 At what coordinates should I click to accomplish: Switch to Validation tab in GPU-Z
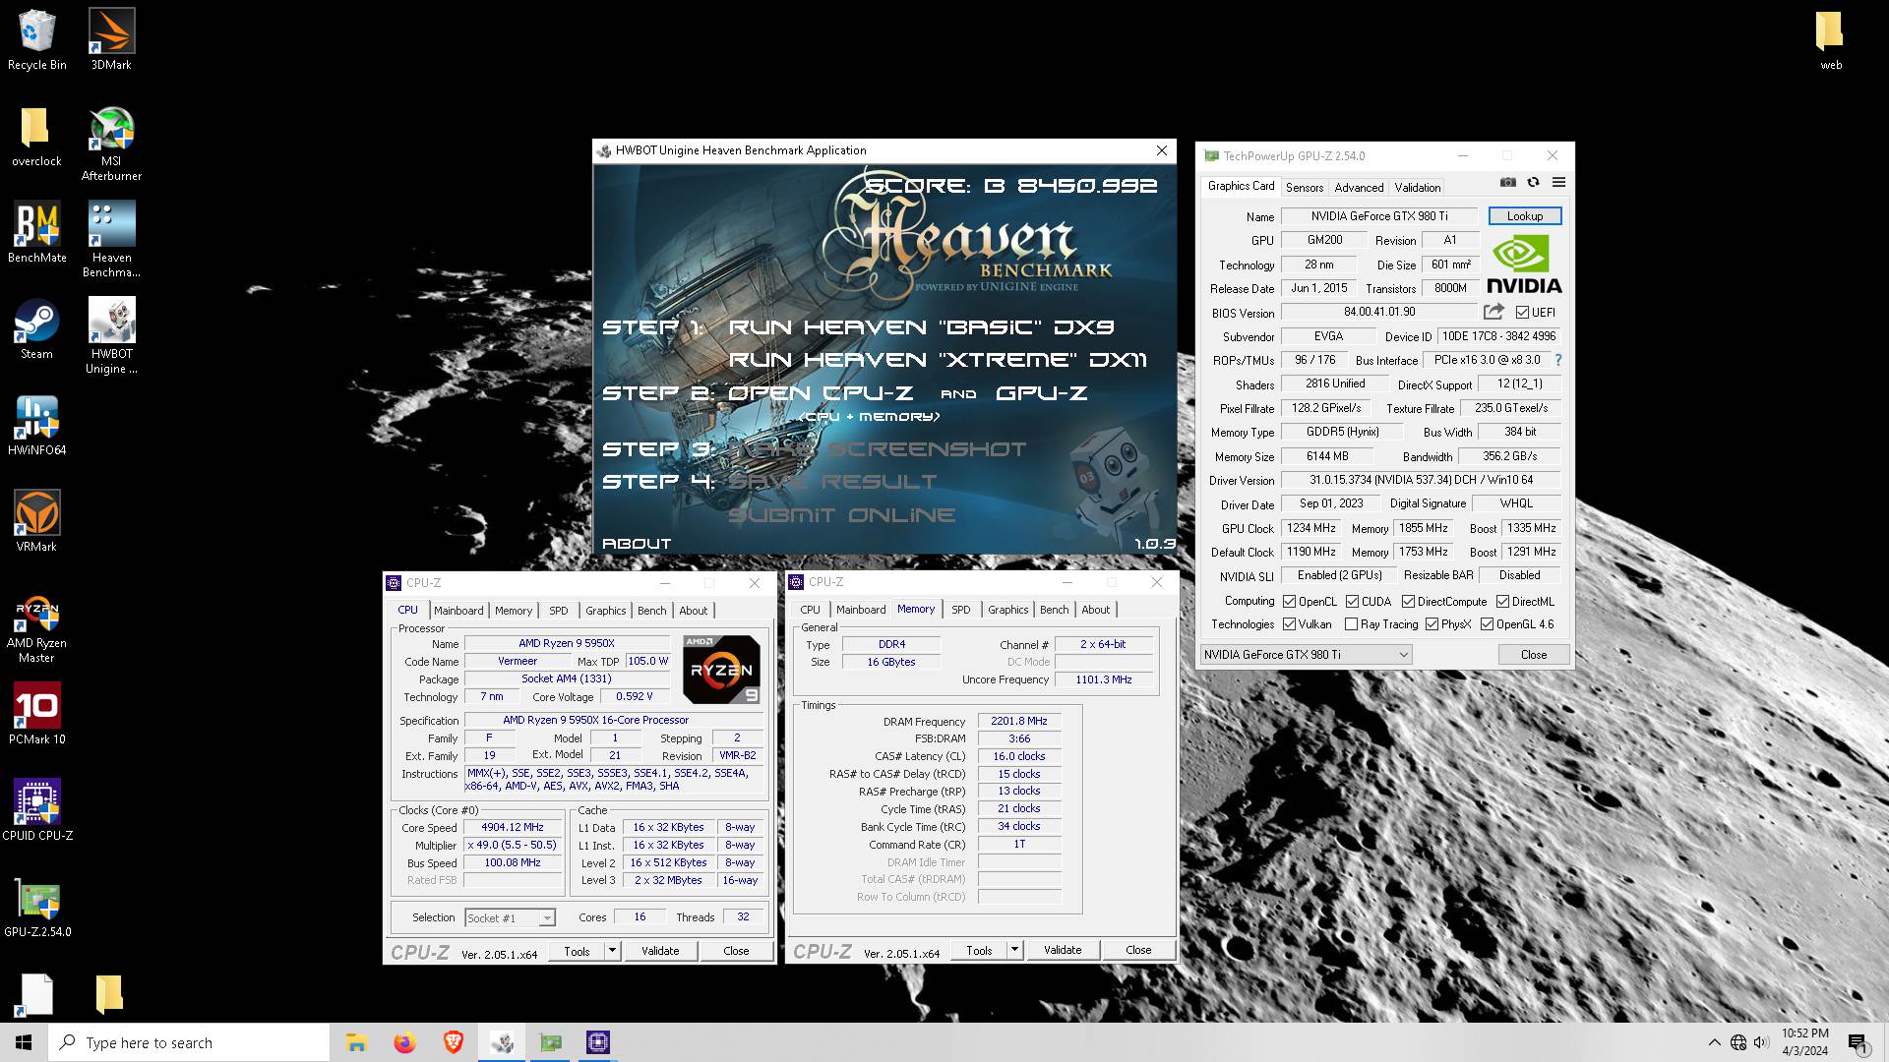(x=1417, y=187)
